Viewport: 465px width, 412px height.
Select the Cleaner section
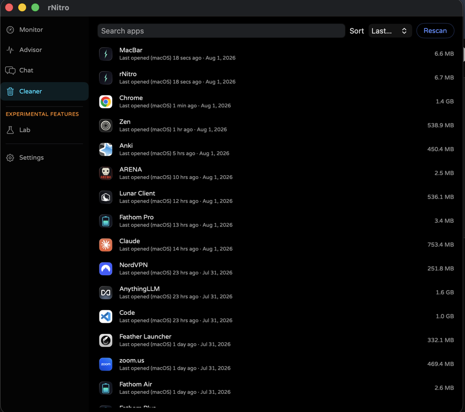click(45, 91)
